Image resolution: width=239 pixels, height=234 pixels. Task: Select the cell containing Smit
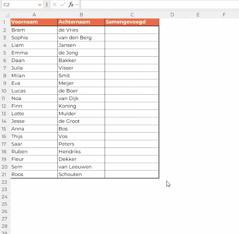pos(81,76)
